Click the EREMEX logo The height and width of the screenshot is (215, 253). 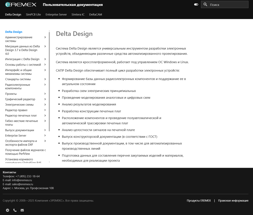[x=21, y=4]
